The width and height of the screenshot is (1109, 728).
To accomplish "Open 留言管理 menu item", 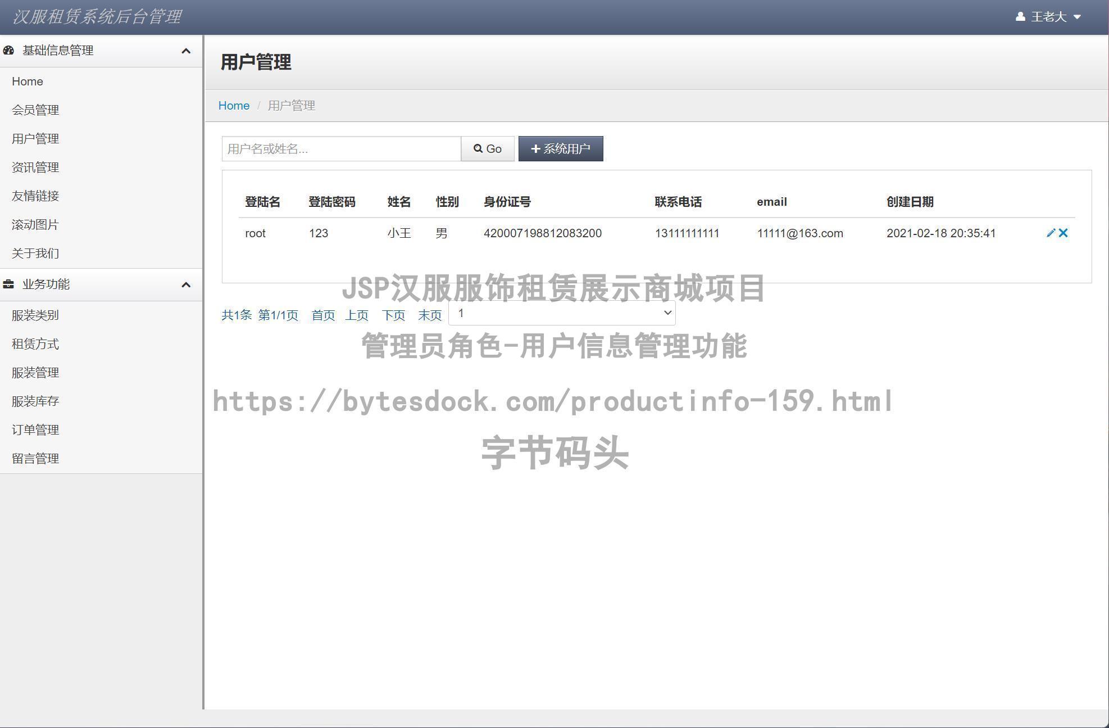I will click(x=35, y=459).
